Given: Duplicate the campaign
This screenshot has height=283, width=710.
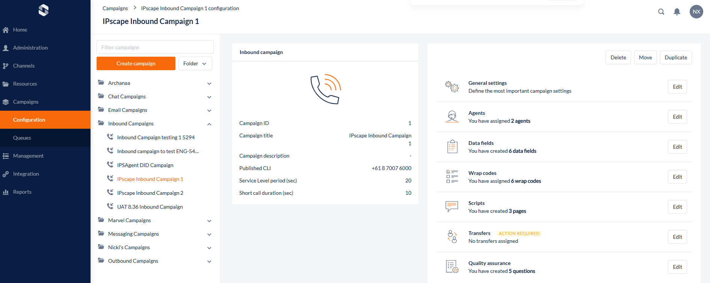Looking at the screenshot, I should 676,57.
